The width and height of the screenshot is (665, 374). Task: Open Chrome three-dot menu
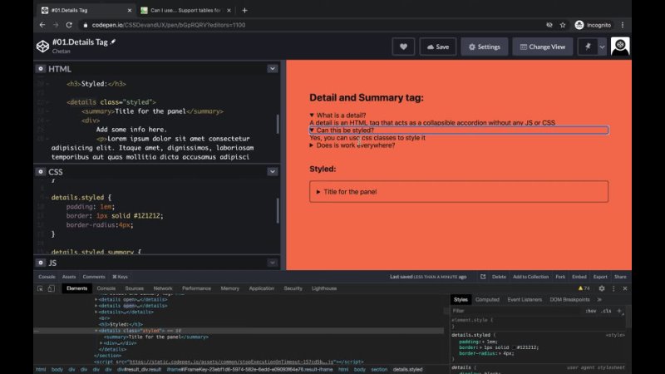coord(622,25)
